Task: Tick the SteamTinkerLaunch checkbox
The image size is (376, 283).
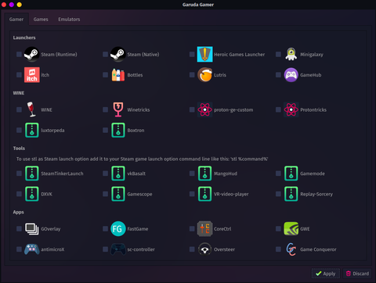Action: (x=19, y=174)
